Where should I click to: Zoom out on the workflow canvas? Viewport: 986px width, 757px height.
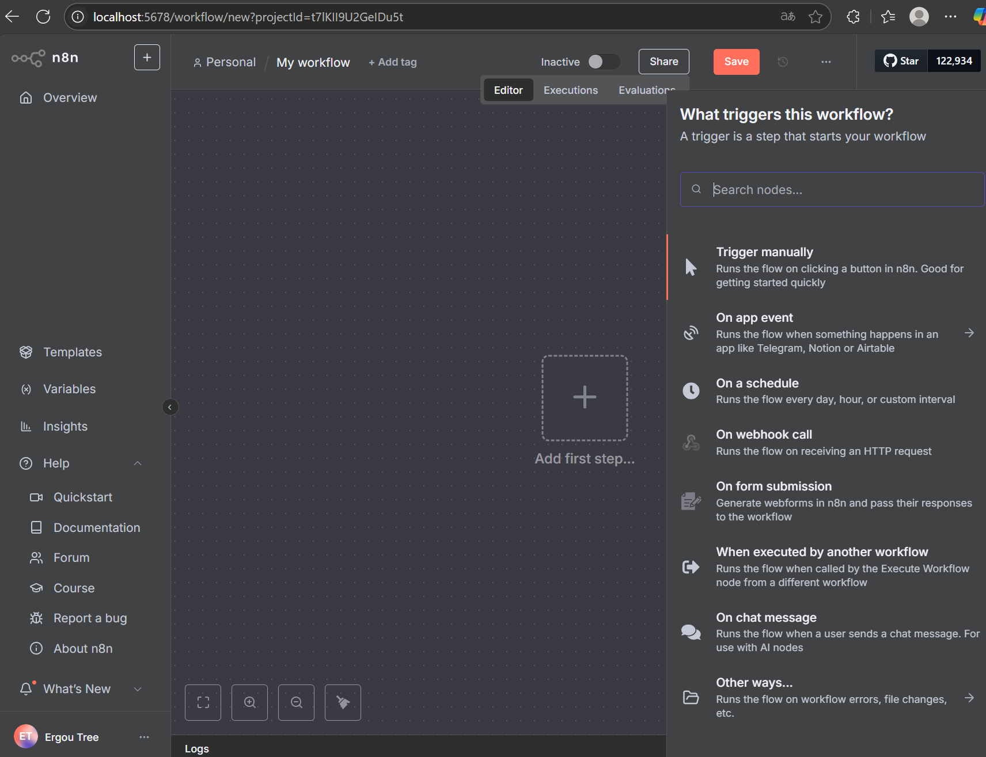point(296,702)
